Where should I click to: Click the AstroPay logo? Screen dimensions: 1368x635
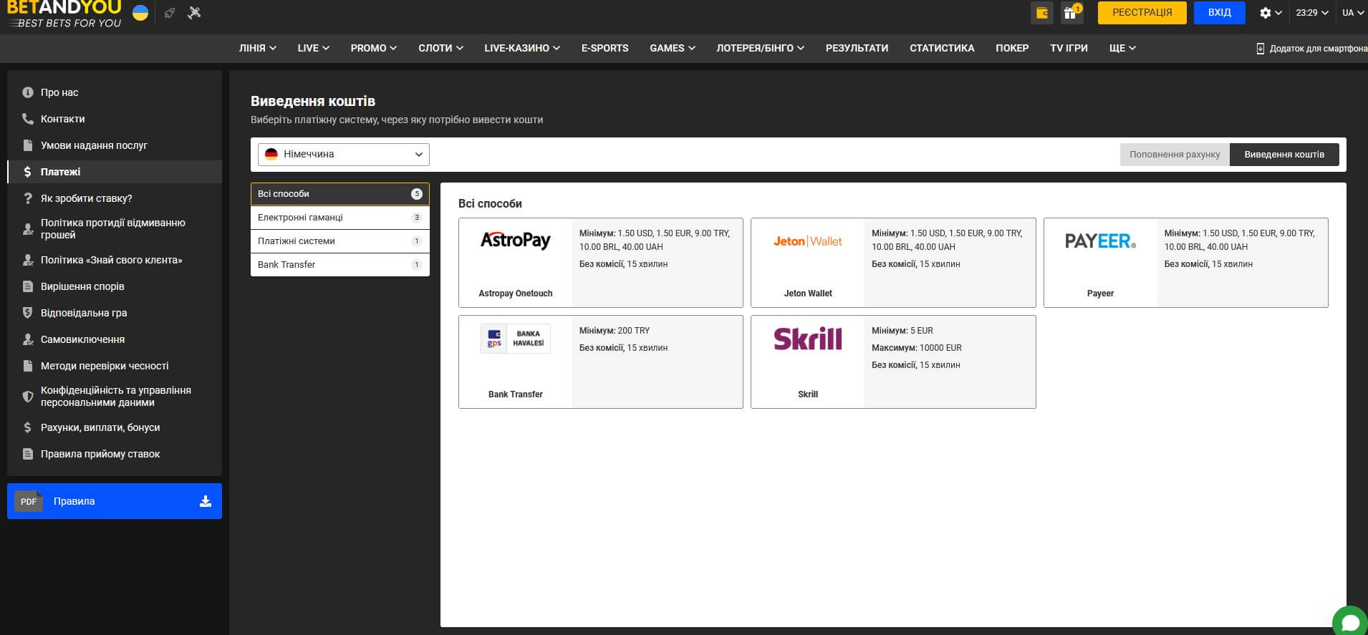coord(516,241)
